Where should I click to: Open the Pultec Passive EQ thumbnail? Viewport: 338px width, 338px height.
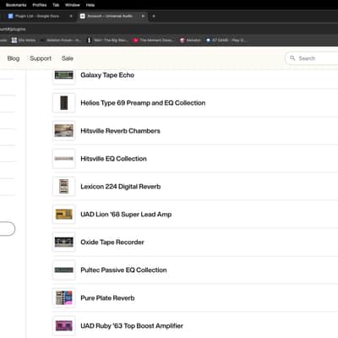click(64, 270)
